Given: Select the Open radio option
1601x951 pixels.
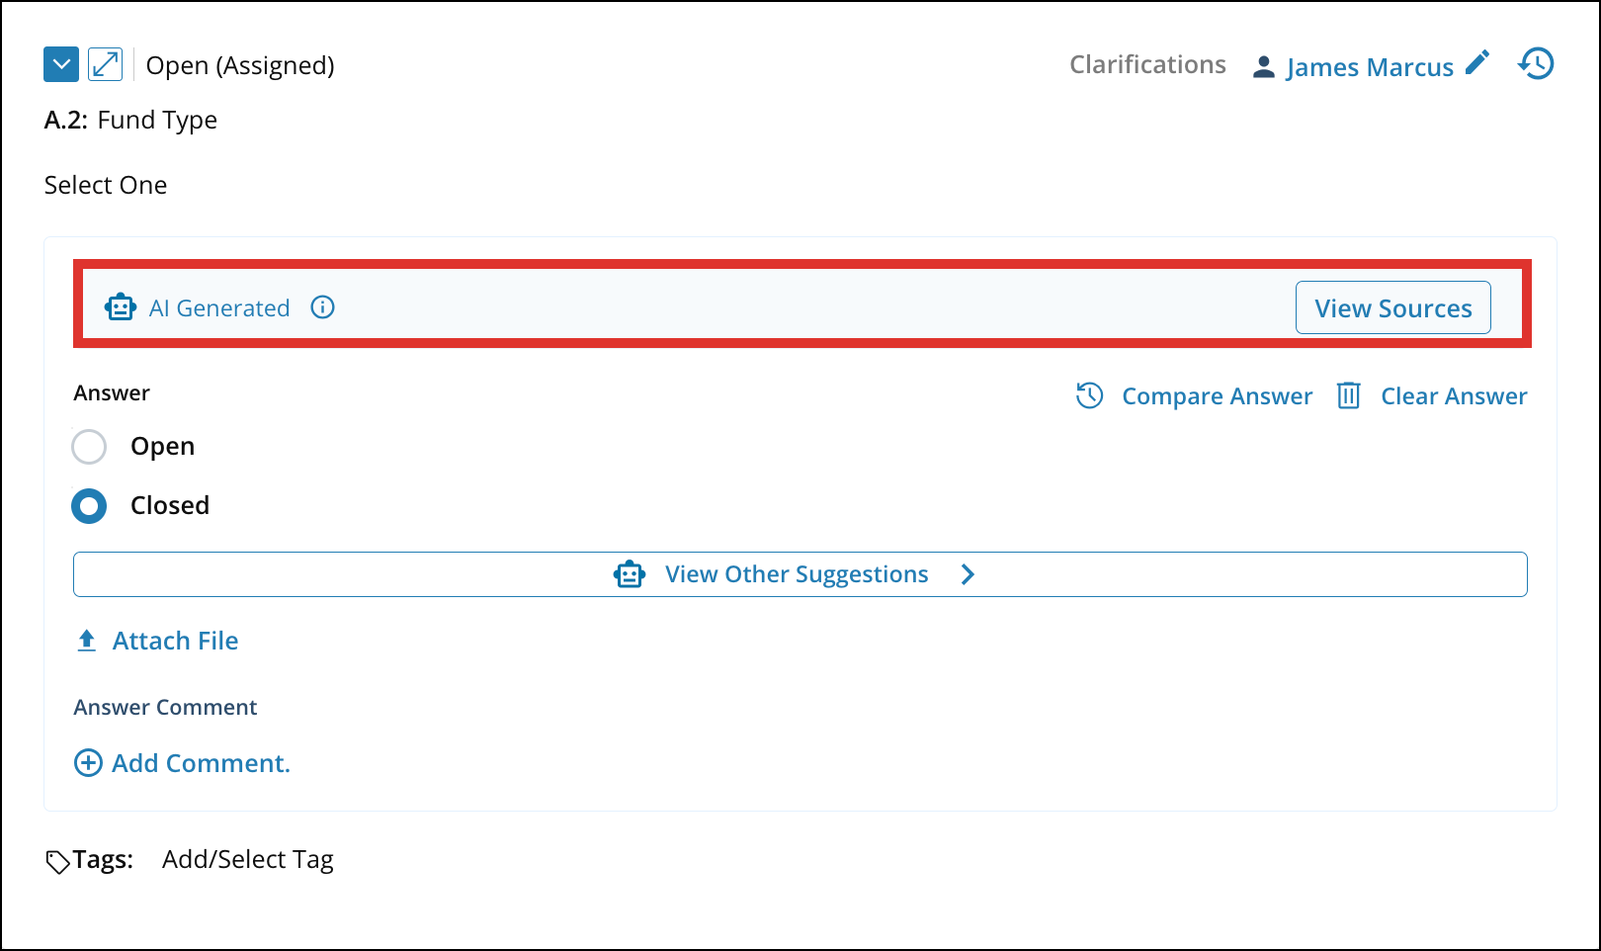Looking at the screenshot, I should click(89, 447).
